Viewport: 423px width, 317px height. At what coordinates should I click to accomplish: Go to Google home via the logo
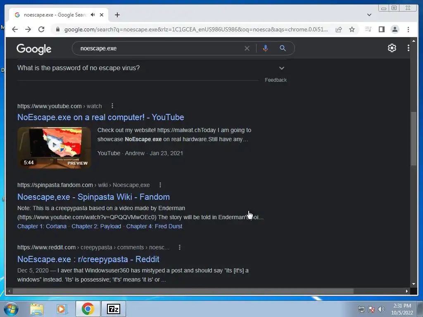34,49
